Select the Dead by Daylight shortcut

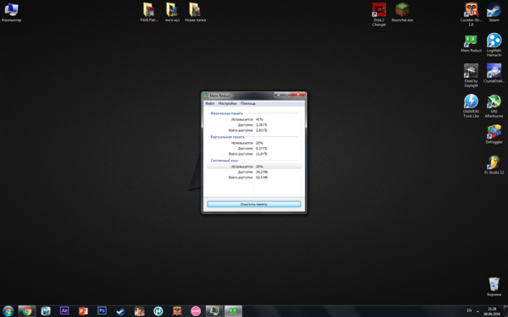[x=471, y=75]
